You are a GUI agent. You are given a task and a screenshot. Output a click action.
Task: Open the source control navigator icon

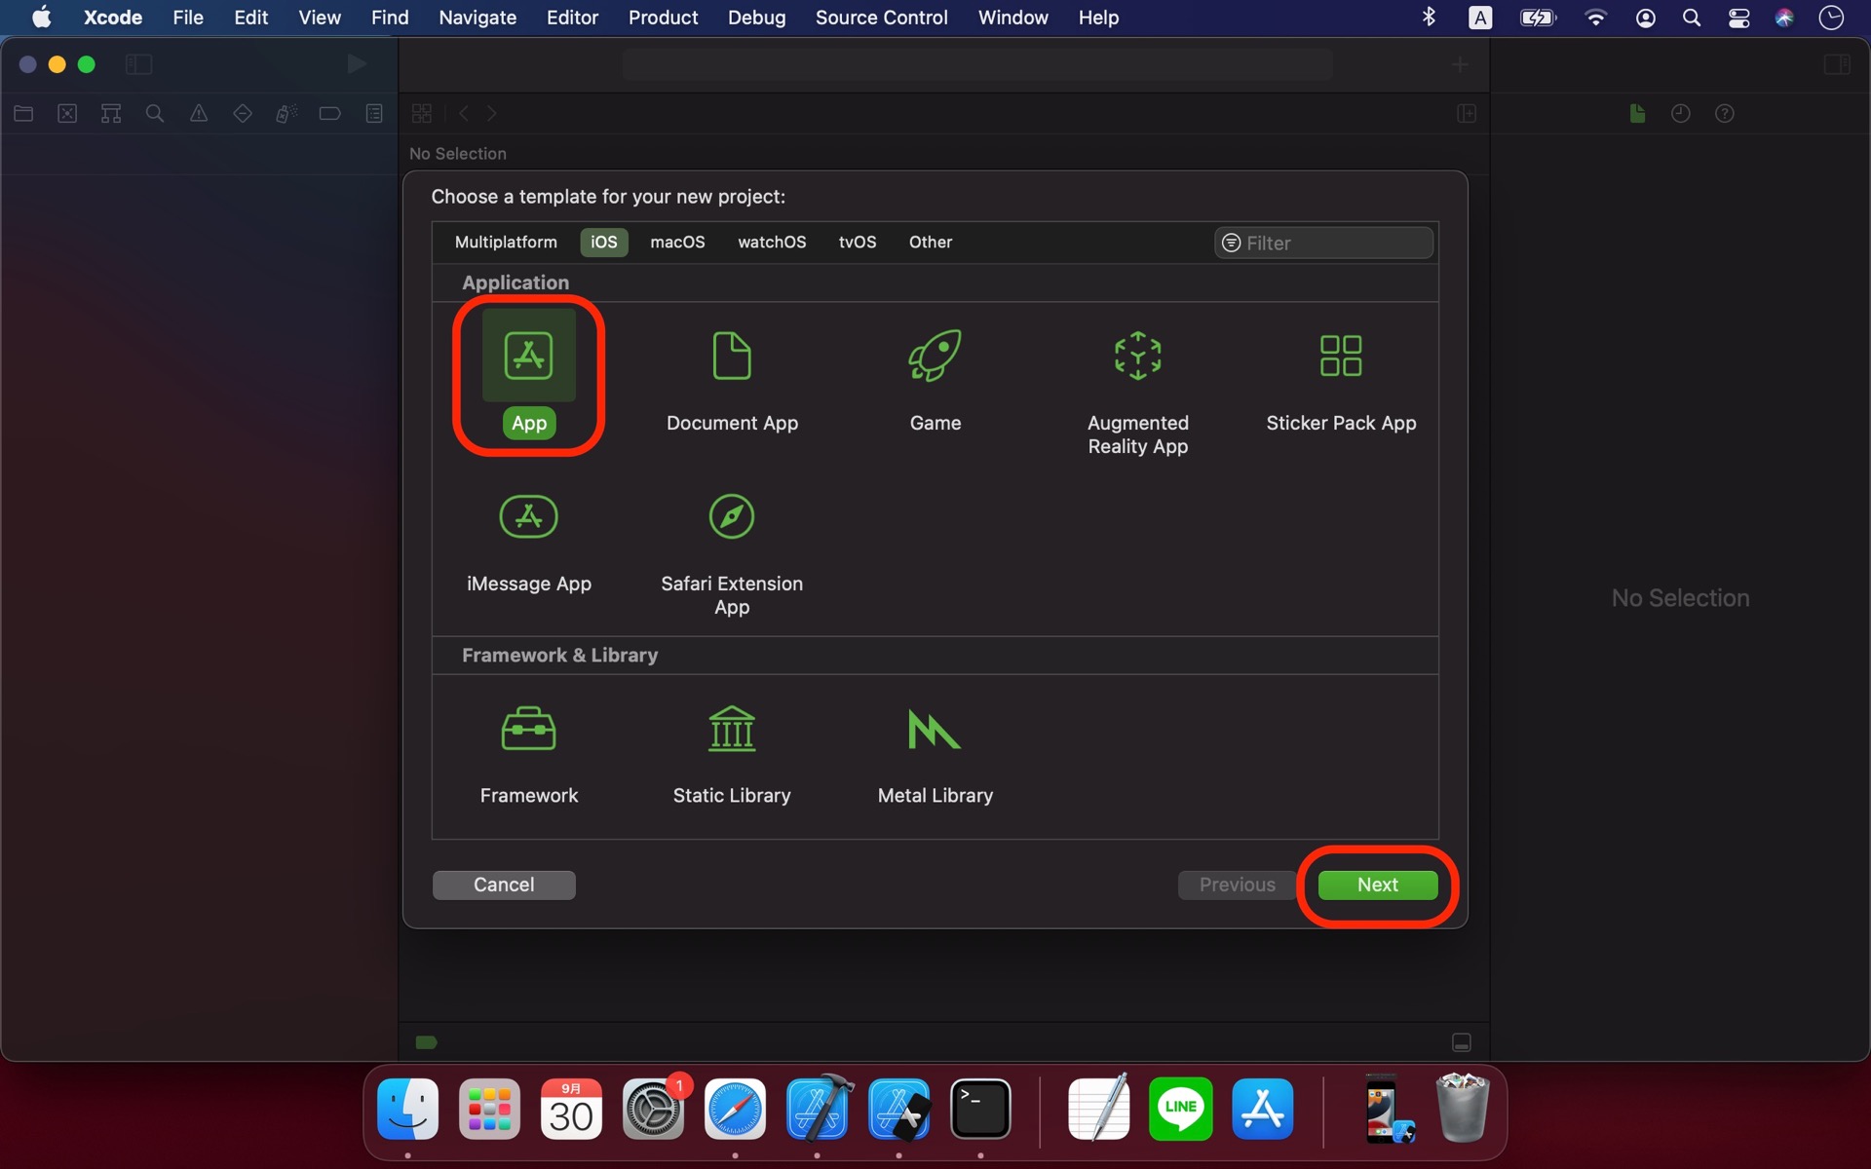67,114
